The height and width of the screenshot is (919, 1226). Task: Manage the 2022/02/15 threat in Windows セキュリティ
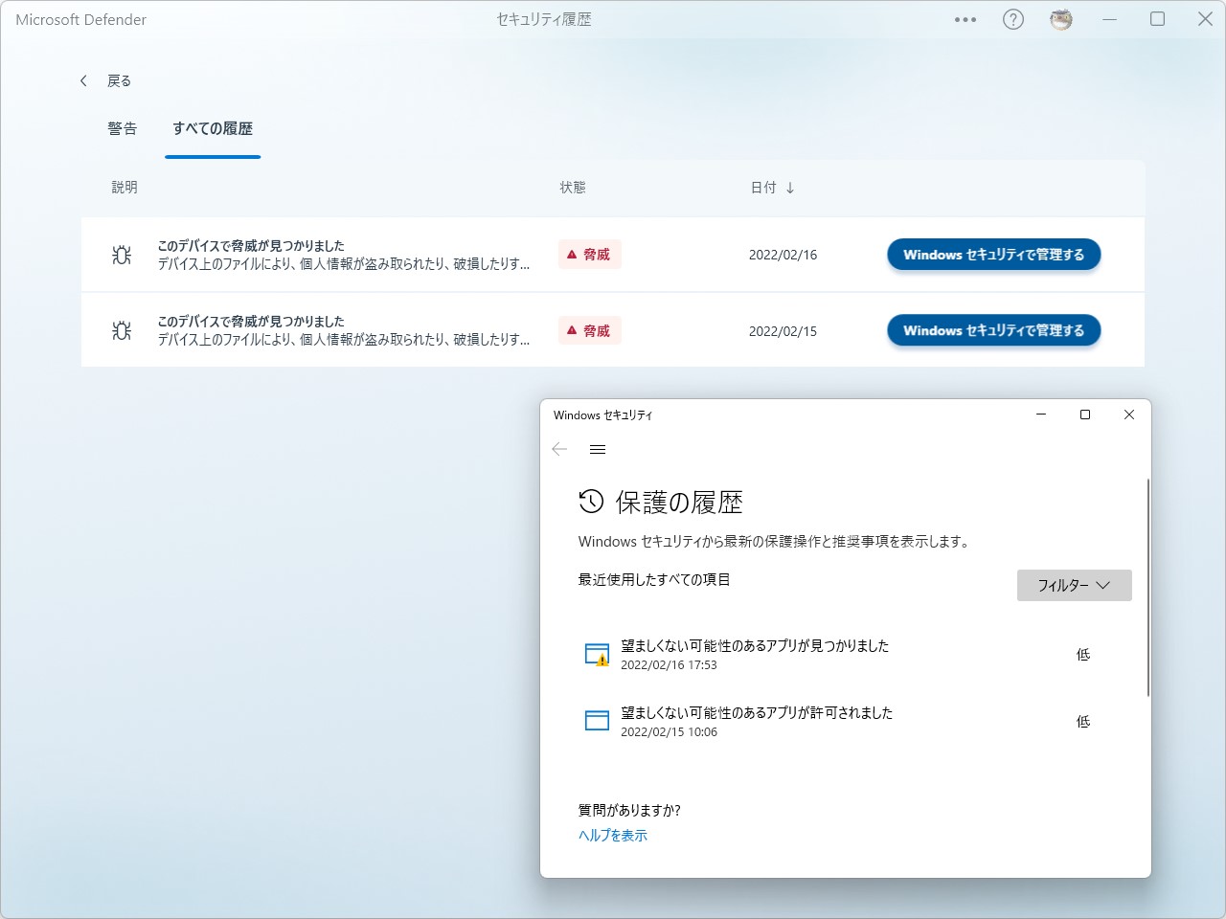tap(994, 330)
